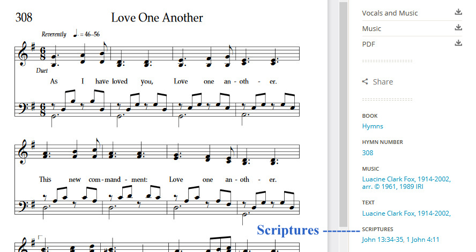Viewport: 476px width, 252px height.
Task: Select the Vocals and Music option
Action: 390,13
